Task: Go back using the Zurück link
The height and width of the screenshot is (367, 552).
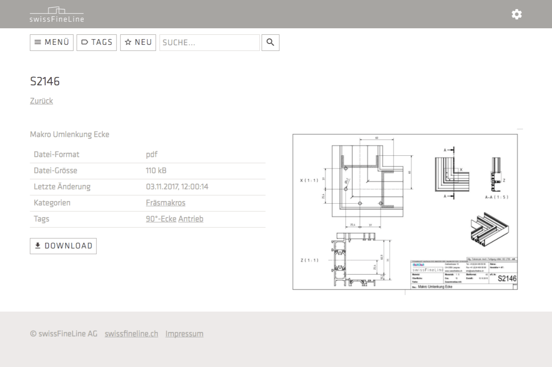Action: 41,101
